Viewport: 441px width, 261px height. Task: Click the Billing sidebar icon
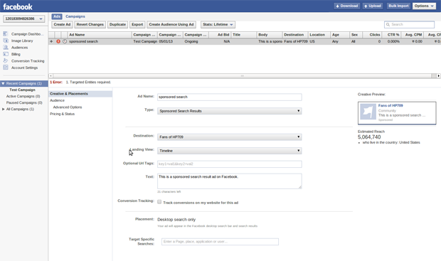coord(6,54)
